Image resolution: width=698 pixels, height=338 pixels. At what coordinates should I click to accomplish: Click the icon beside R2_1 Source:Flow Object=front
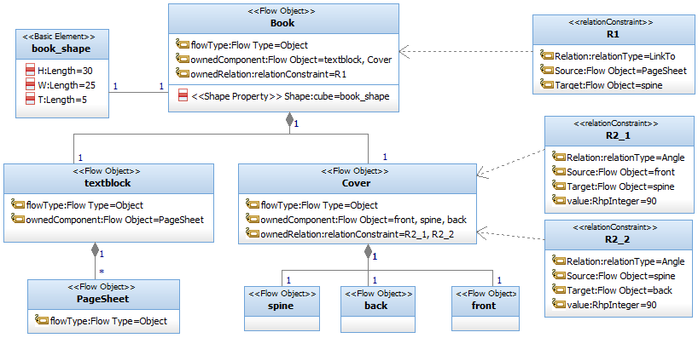click(x=558, y=171)
